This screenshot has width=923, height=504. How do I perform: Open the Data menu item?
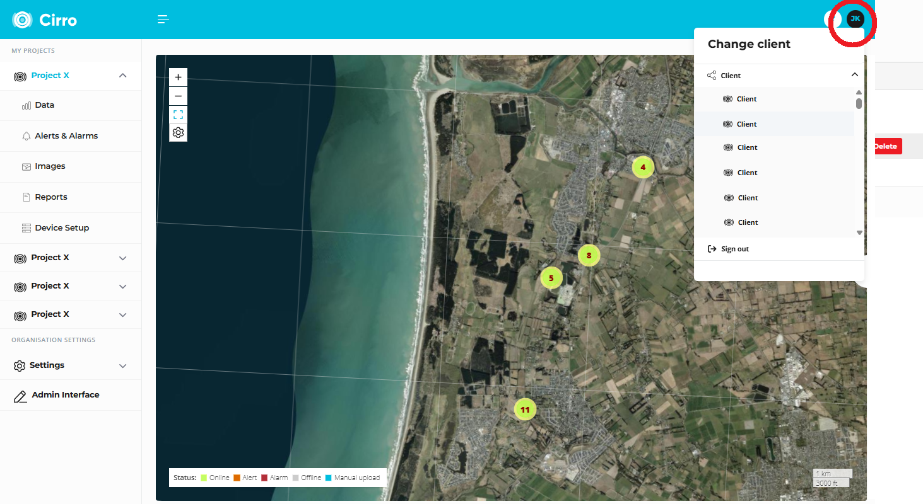click(44, 105)
